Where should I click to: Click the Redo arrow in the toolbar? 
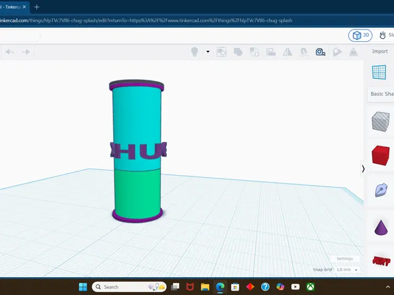click(26, 52)
